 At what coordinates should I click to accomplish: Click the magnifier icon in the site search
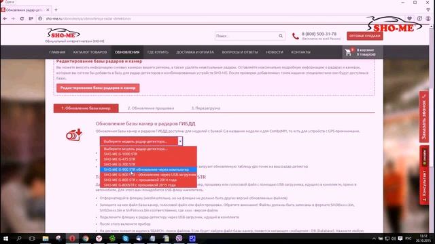(x=281, y=36)
